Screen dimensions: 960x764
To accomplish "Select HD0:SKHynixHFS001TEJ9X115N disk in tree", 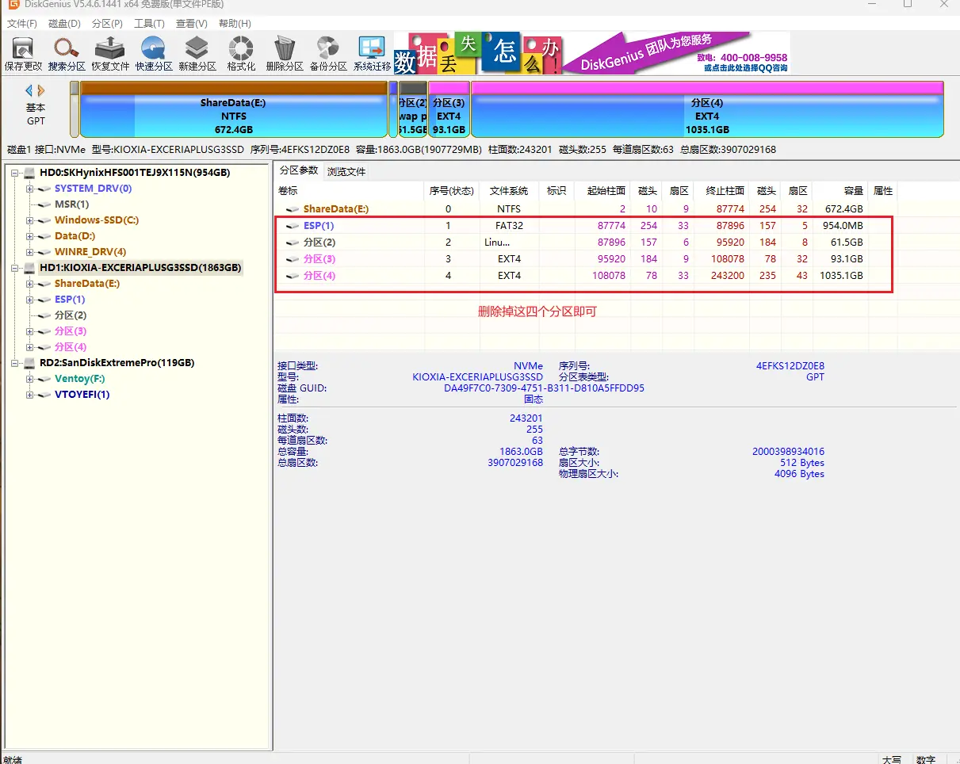I will (x=135, y=173).
